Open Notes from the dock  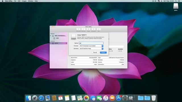[x=67, y=98]
